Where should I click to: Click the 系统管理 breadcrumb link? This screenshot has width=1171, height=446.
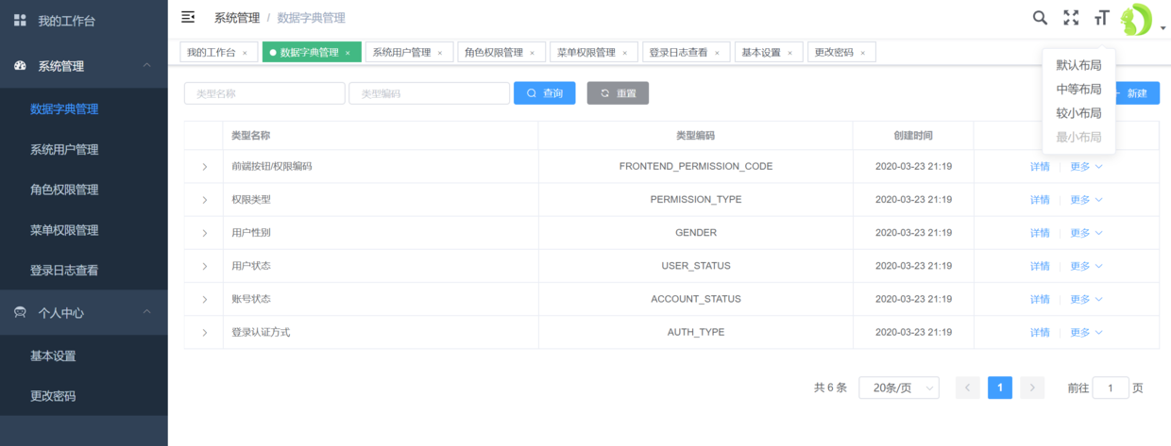point(237,18)
